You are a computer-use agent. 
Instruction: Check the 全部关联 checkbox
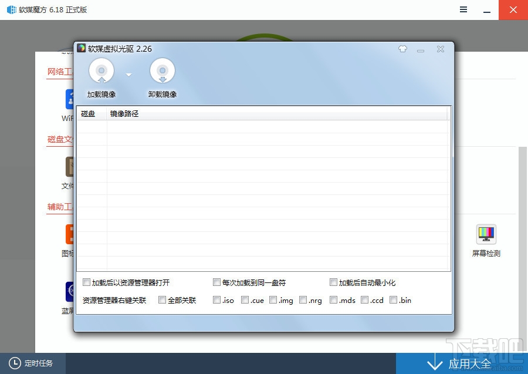(x=162, y=300)
